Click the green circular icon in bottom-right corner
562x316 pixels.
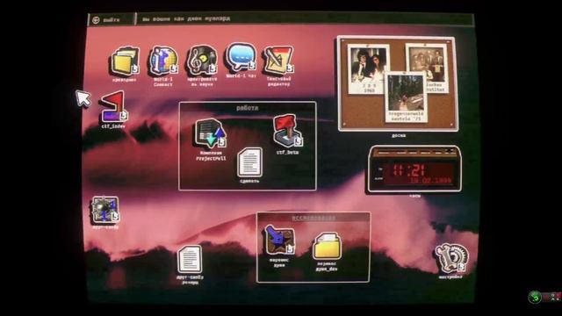click(535, 297)
